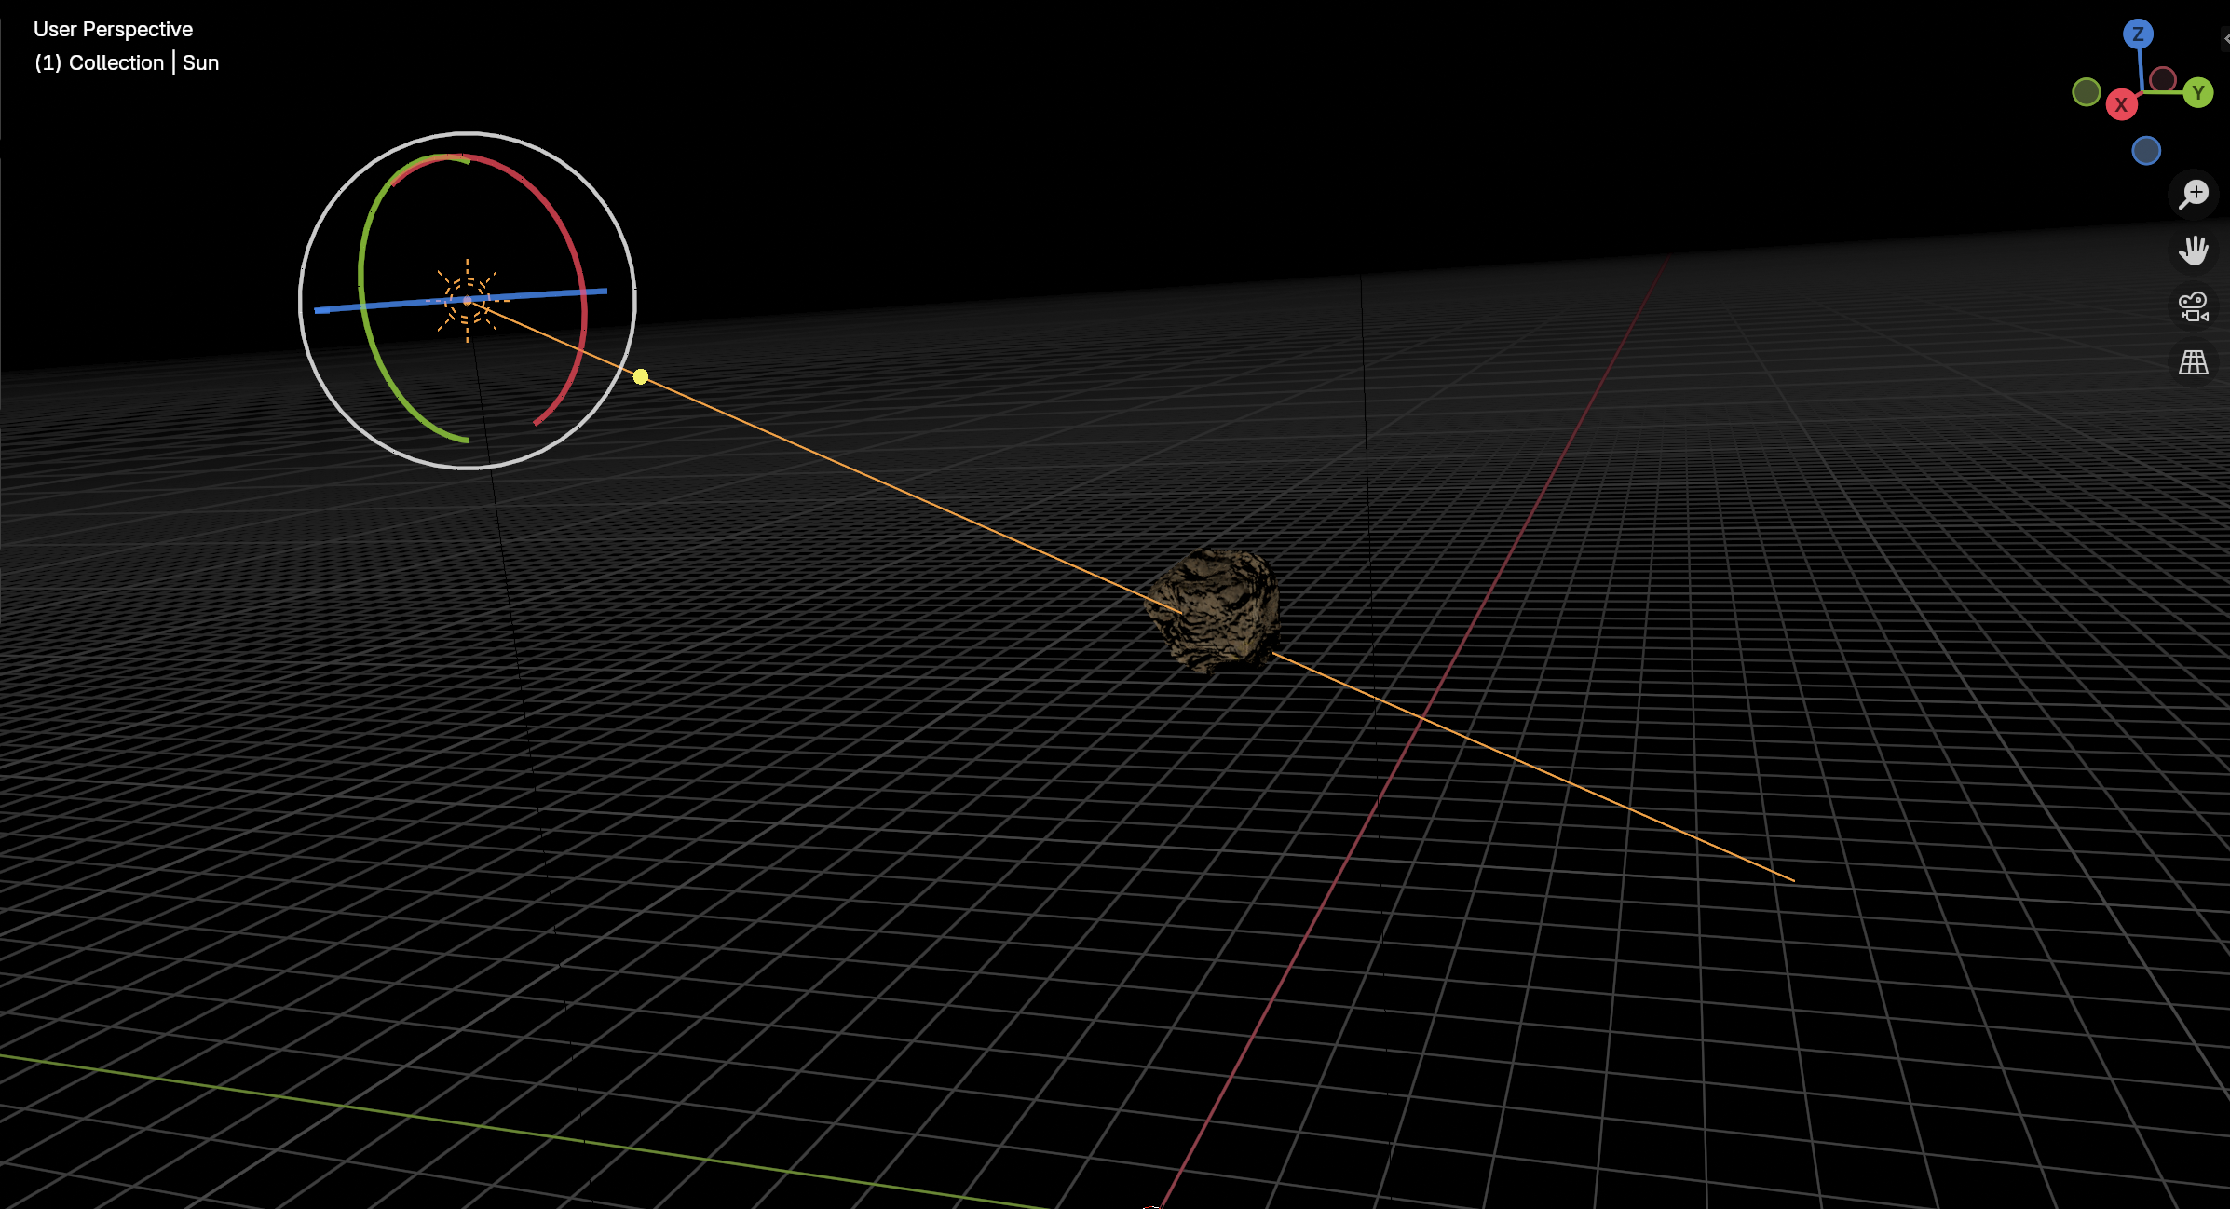Click the negative Z dark blue gizmo circle
Screen dimensions: 2230x1209
pyautogui.click(x=2146, y=150)
